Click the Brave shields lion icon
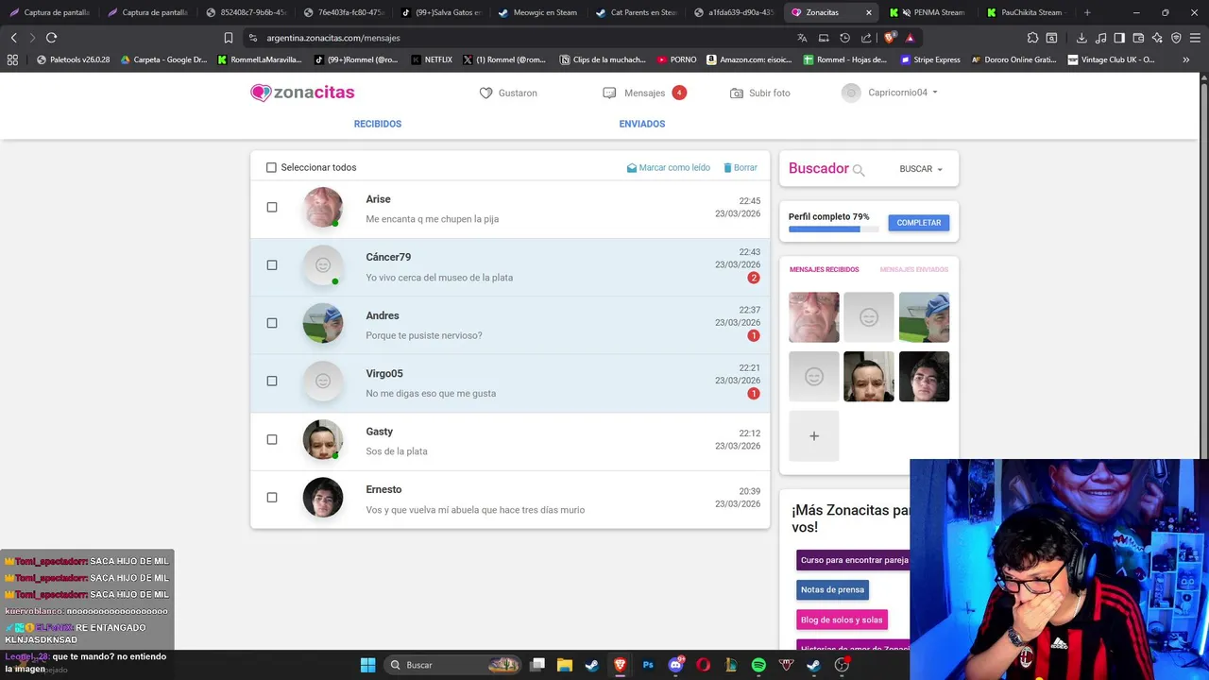Image resolution: width=1209 pixels, height=680 pixels. click(x=889, y=38)
